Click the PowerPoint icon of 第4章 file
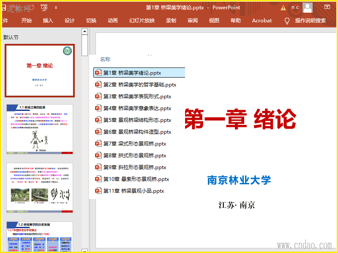The image size is (338, 253). click(98, 108)
